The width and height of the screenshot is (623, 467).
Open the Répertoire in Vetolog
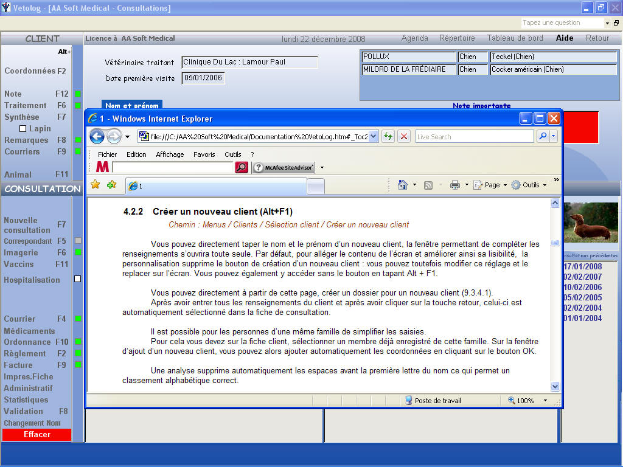[457, 38]
